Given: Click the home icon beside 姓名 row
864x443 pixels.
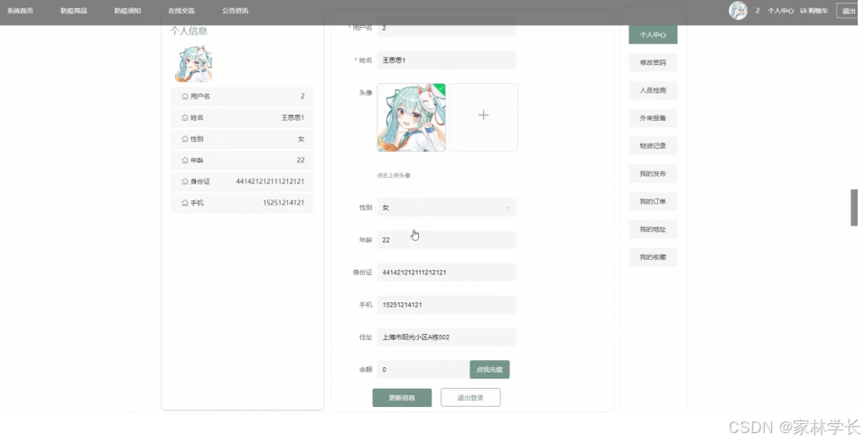Looking at the screenshot, I should click(x=185, y=118).
